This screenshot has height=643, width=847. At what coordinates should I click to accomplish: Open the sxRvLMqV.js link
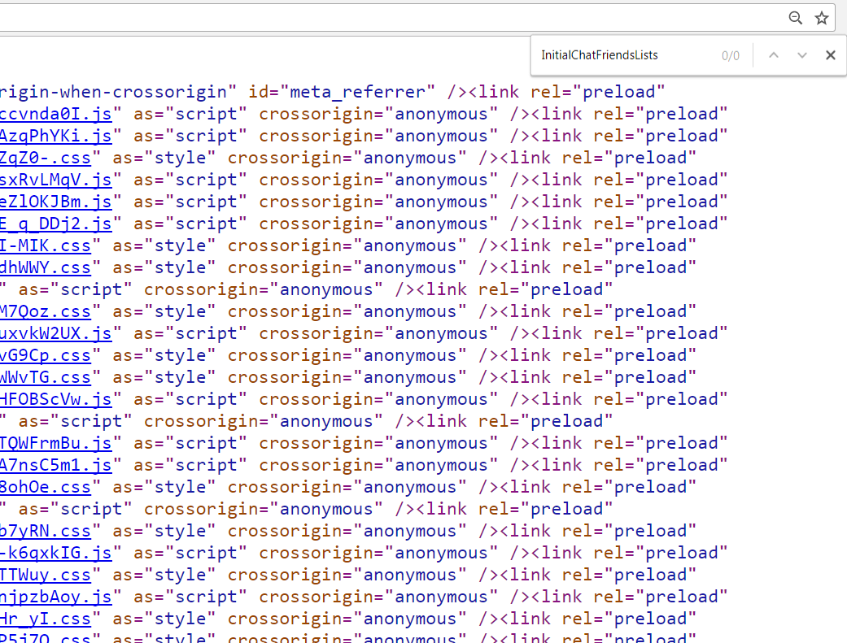coord(55,180)
